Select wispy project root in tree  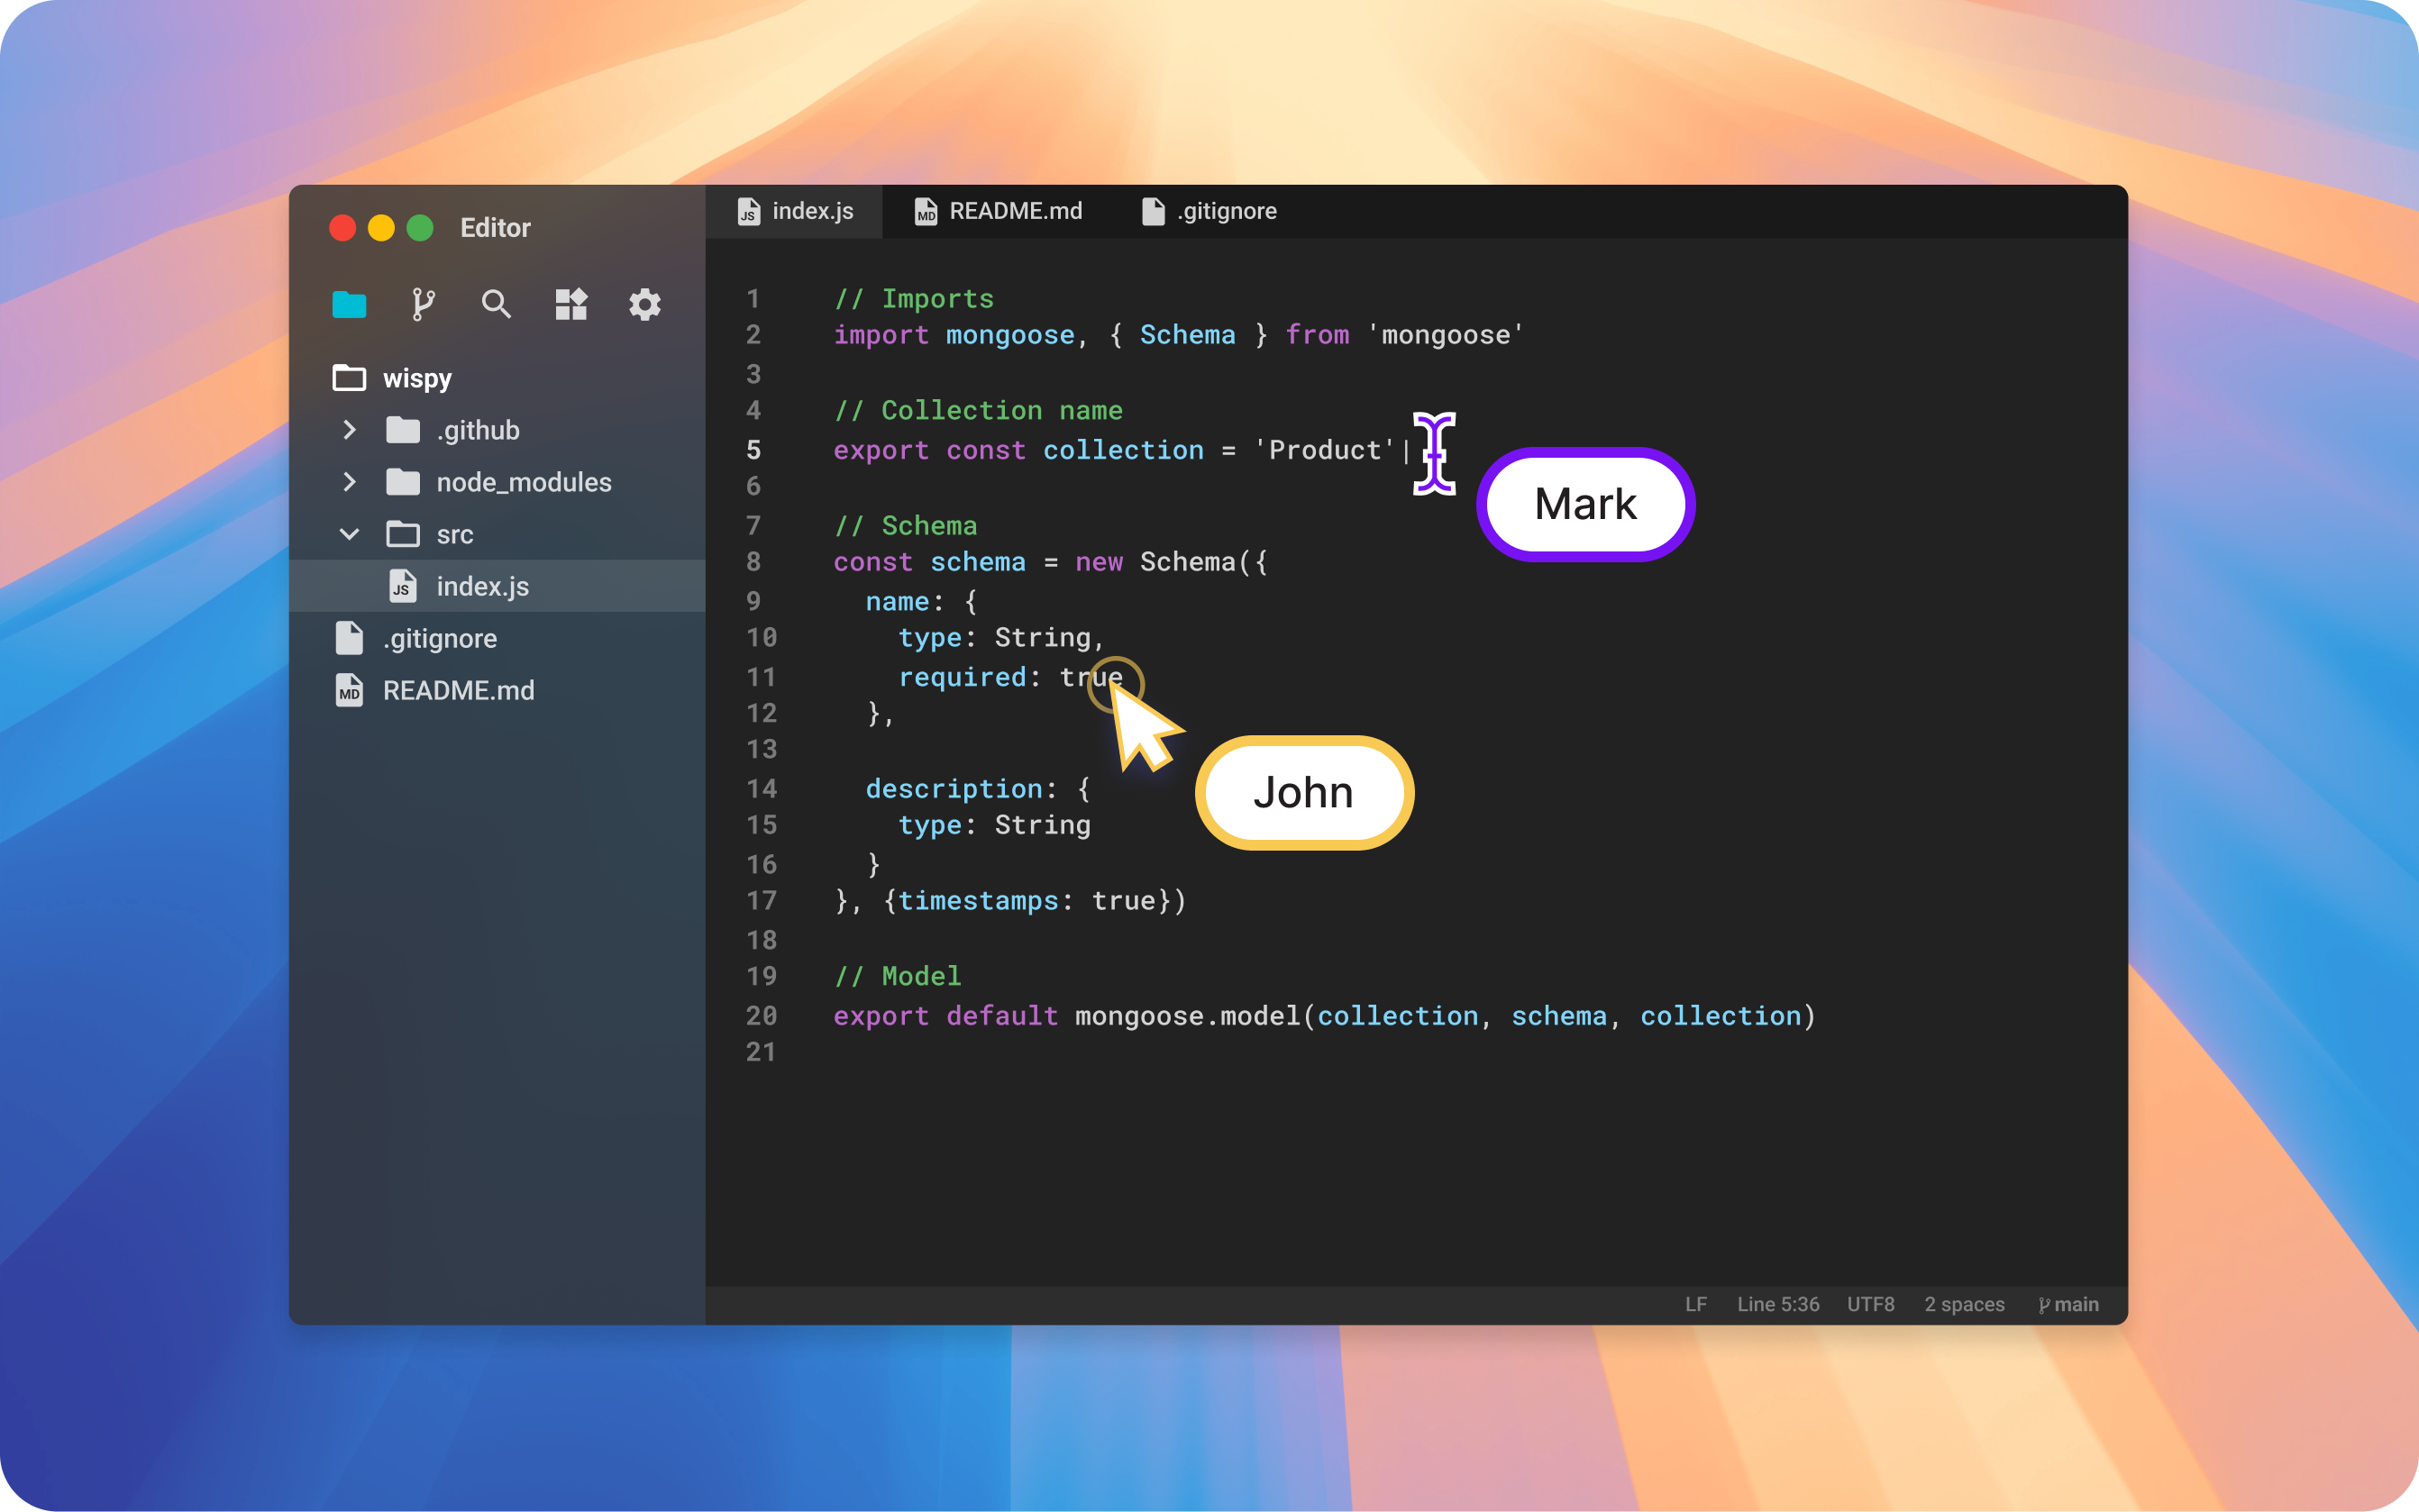(417, 378)
